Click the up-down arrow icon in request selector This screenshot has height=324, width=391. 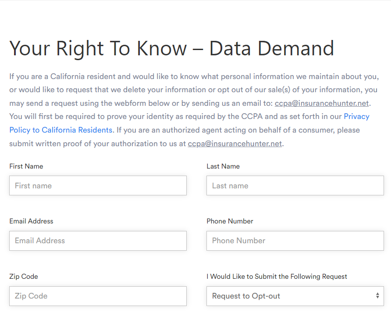coord(377,296)
